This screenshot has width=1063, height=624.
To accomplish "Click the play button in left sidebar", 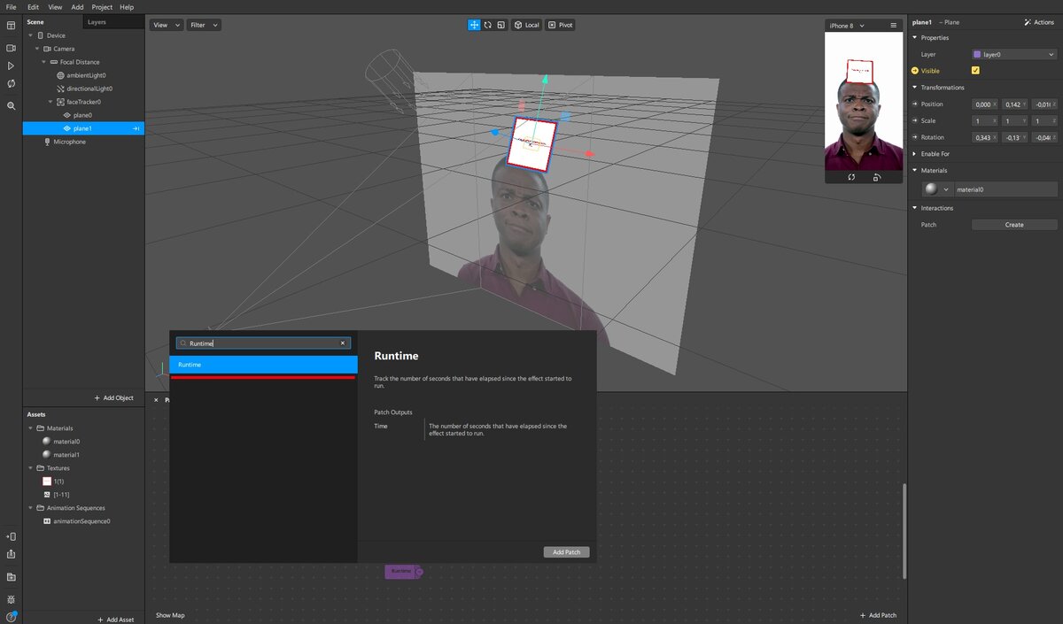I will click(11, 66).
